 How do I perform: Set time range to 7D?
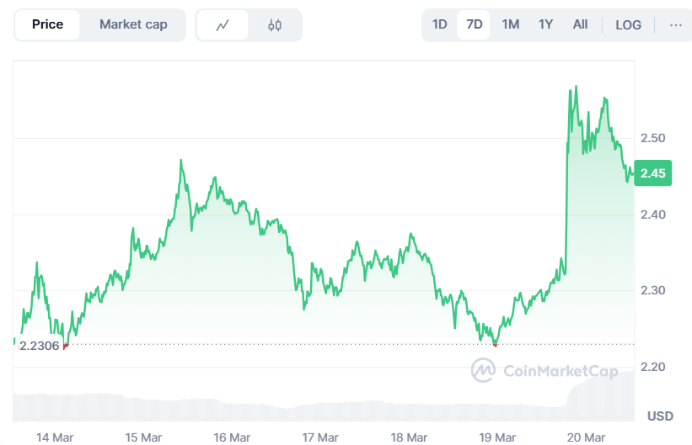(475, 24)
